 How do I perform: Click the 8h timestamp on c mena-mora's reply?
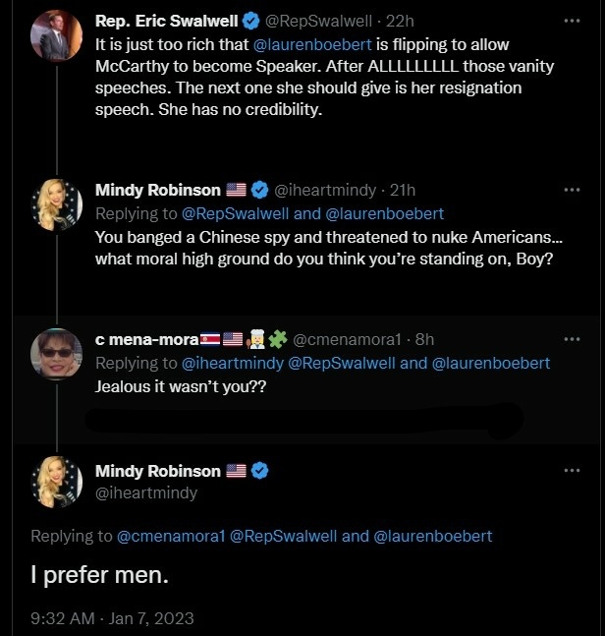coord(424,339)
